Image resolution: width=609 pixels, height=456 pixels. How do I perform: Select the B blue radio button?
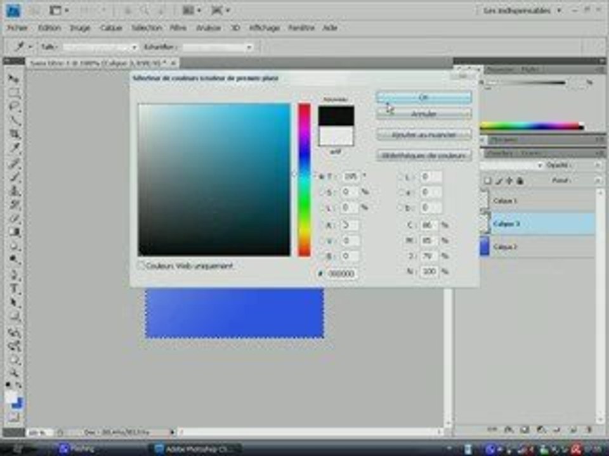(x=322, y=256)
